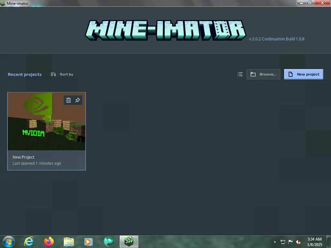331x248 pixels.
Task: Show hidden tray icons arrow
Action: (275, 242)
